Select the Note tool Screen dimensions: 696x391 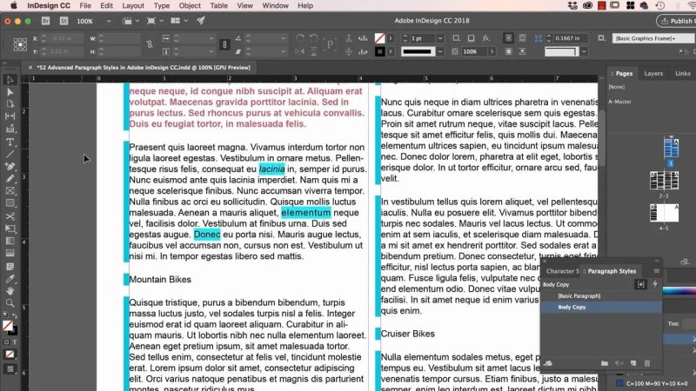(10, 267)
